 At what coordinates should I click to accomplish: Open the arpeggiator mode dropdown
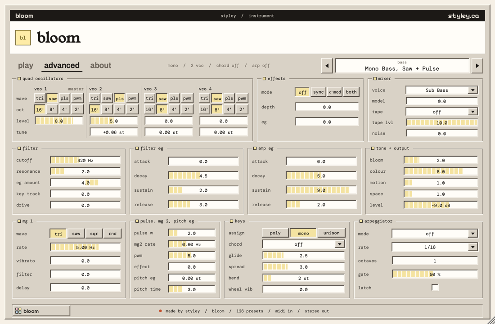click(x=435, y=234)
